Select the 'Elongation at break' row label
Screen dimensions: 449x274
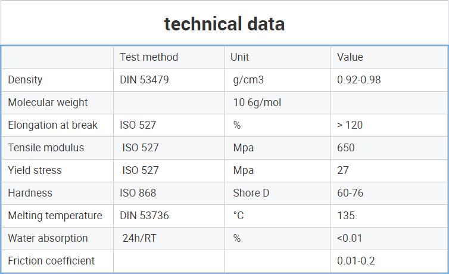coord(52,125)
